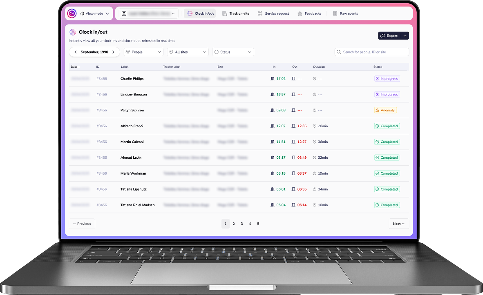The image size is (483, 295).
Task: Select the Lindsey Bergson row name
Action: click(x=133, y=94)
